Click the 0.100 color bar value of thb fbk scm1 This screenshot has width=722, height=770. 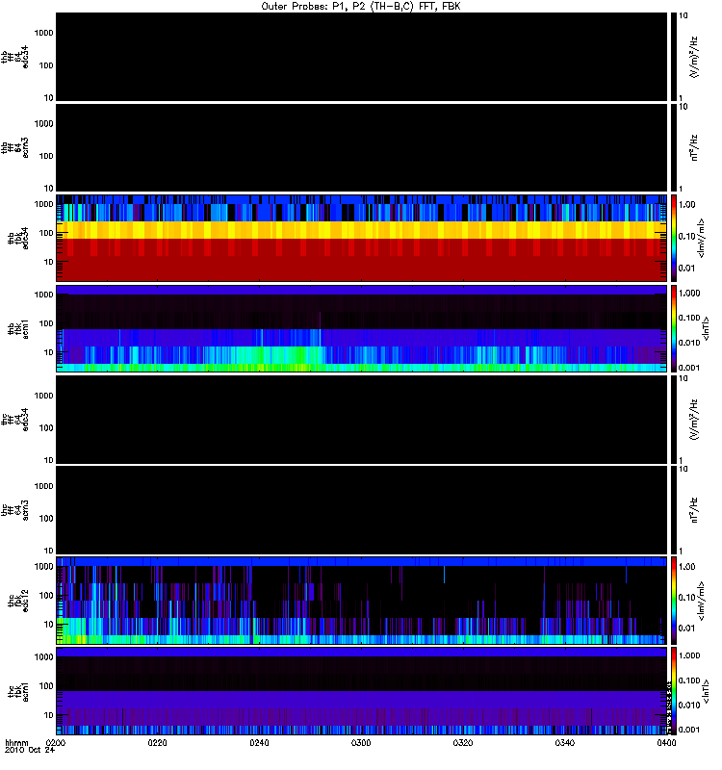[689, 319]
